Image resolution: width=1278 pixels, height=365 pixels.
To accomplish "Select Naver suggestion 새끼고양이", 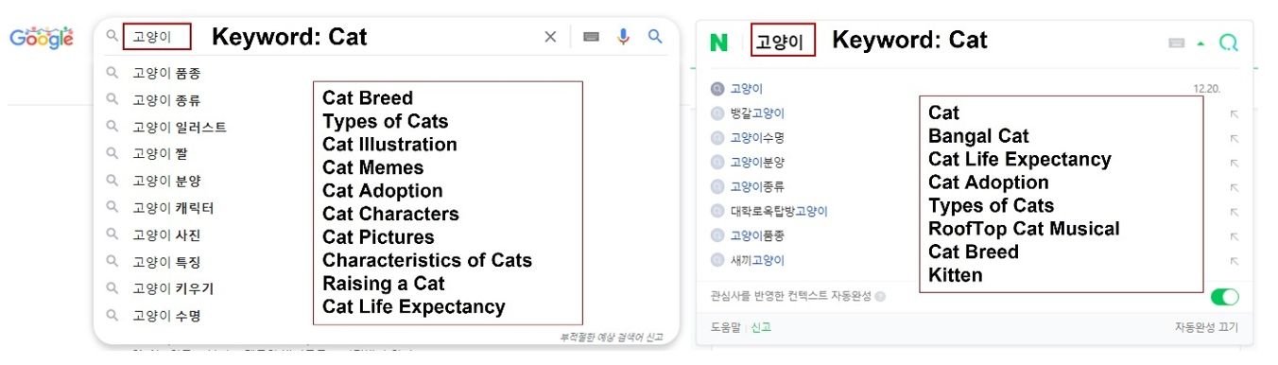I will (757, 261).
